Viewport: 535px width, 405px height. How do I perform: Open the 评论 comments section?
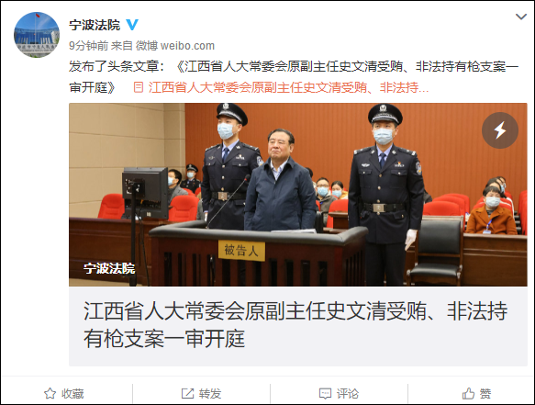click(339, 393)
